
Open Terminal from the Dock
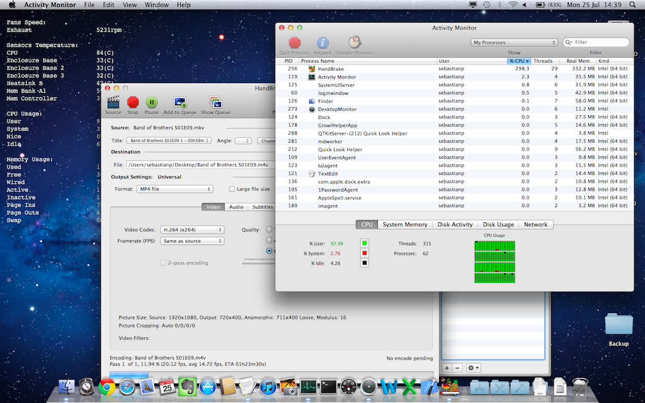(329, 387)
